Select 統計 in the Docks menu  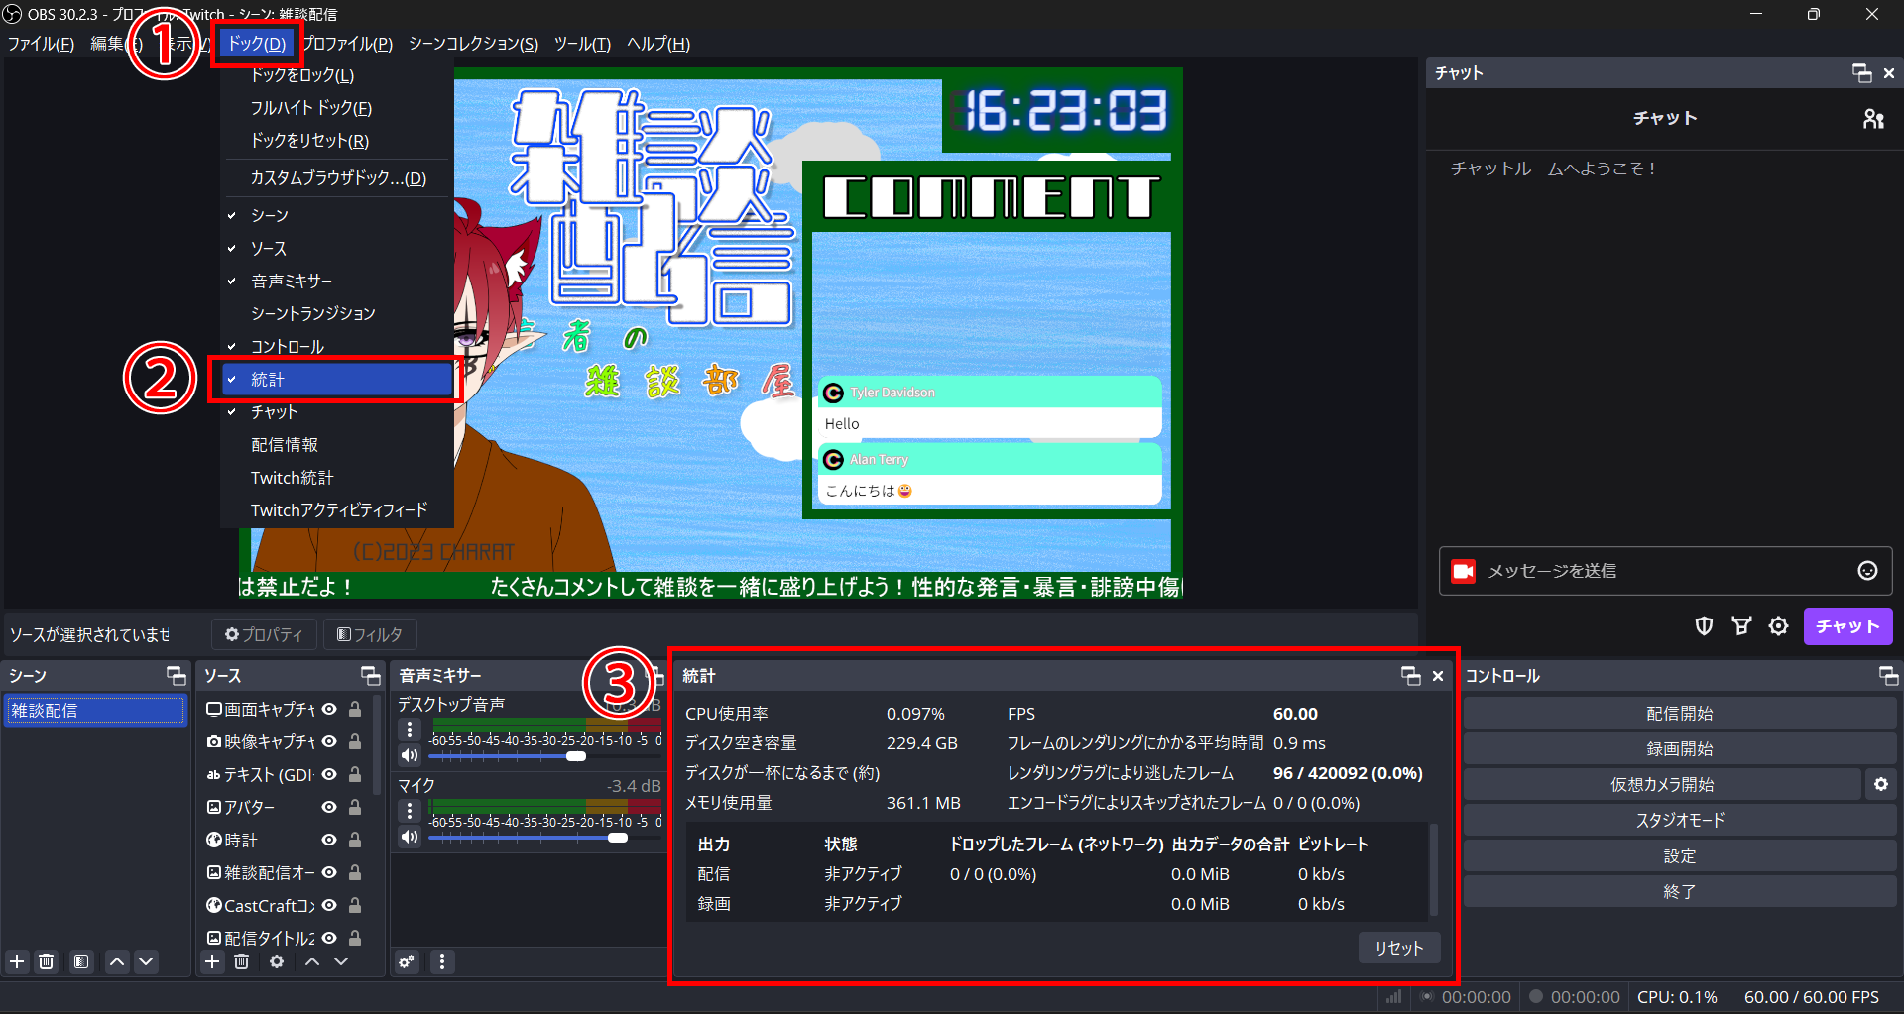pos(337,379)
